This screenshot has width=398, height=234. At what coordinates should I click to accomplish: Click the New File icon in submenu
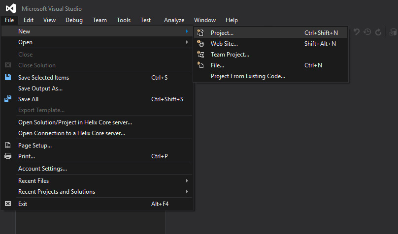click(x=200, y=65)
